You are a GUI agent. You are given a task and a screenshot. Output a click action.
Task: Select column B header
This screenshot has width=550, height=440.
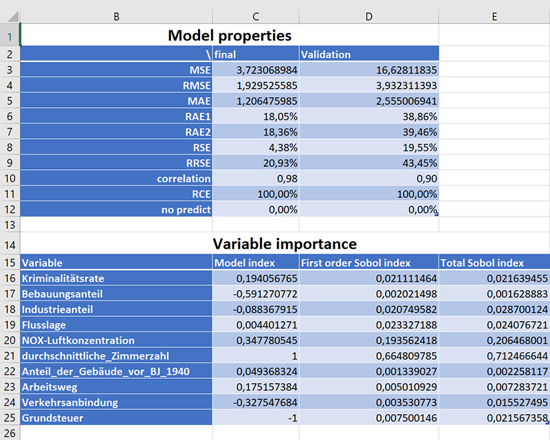[116, 16]
